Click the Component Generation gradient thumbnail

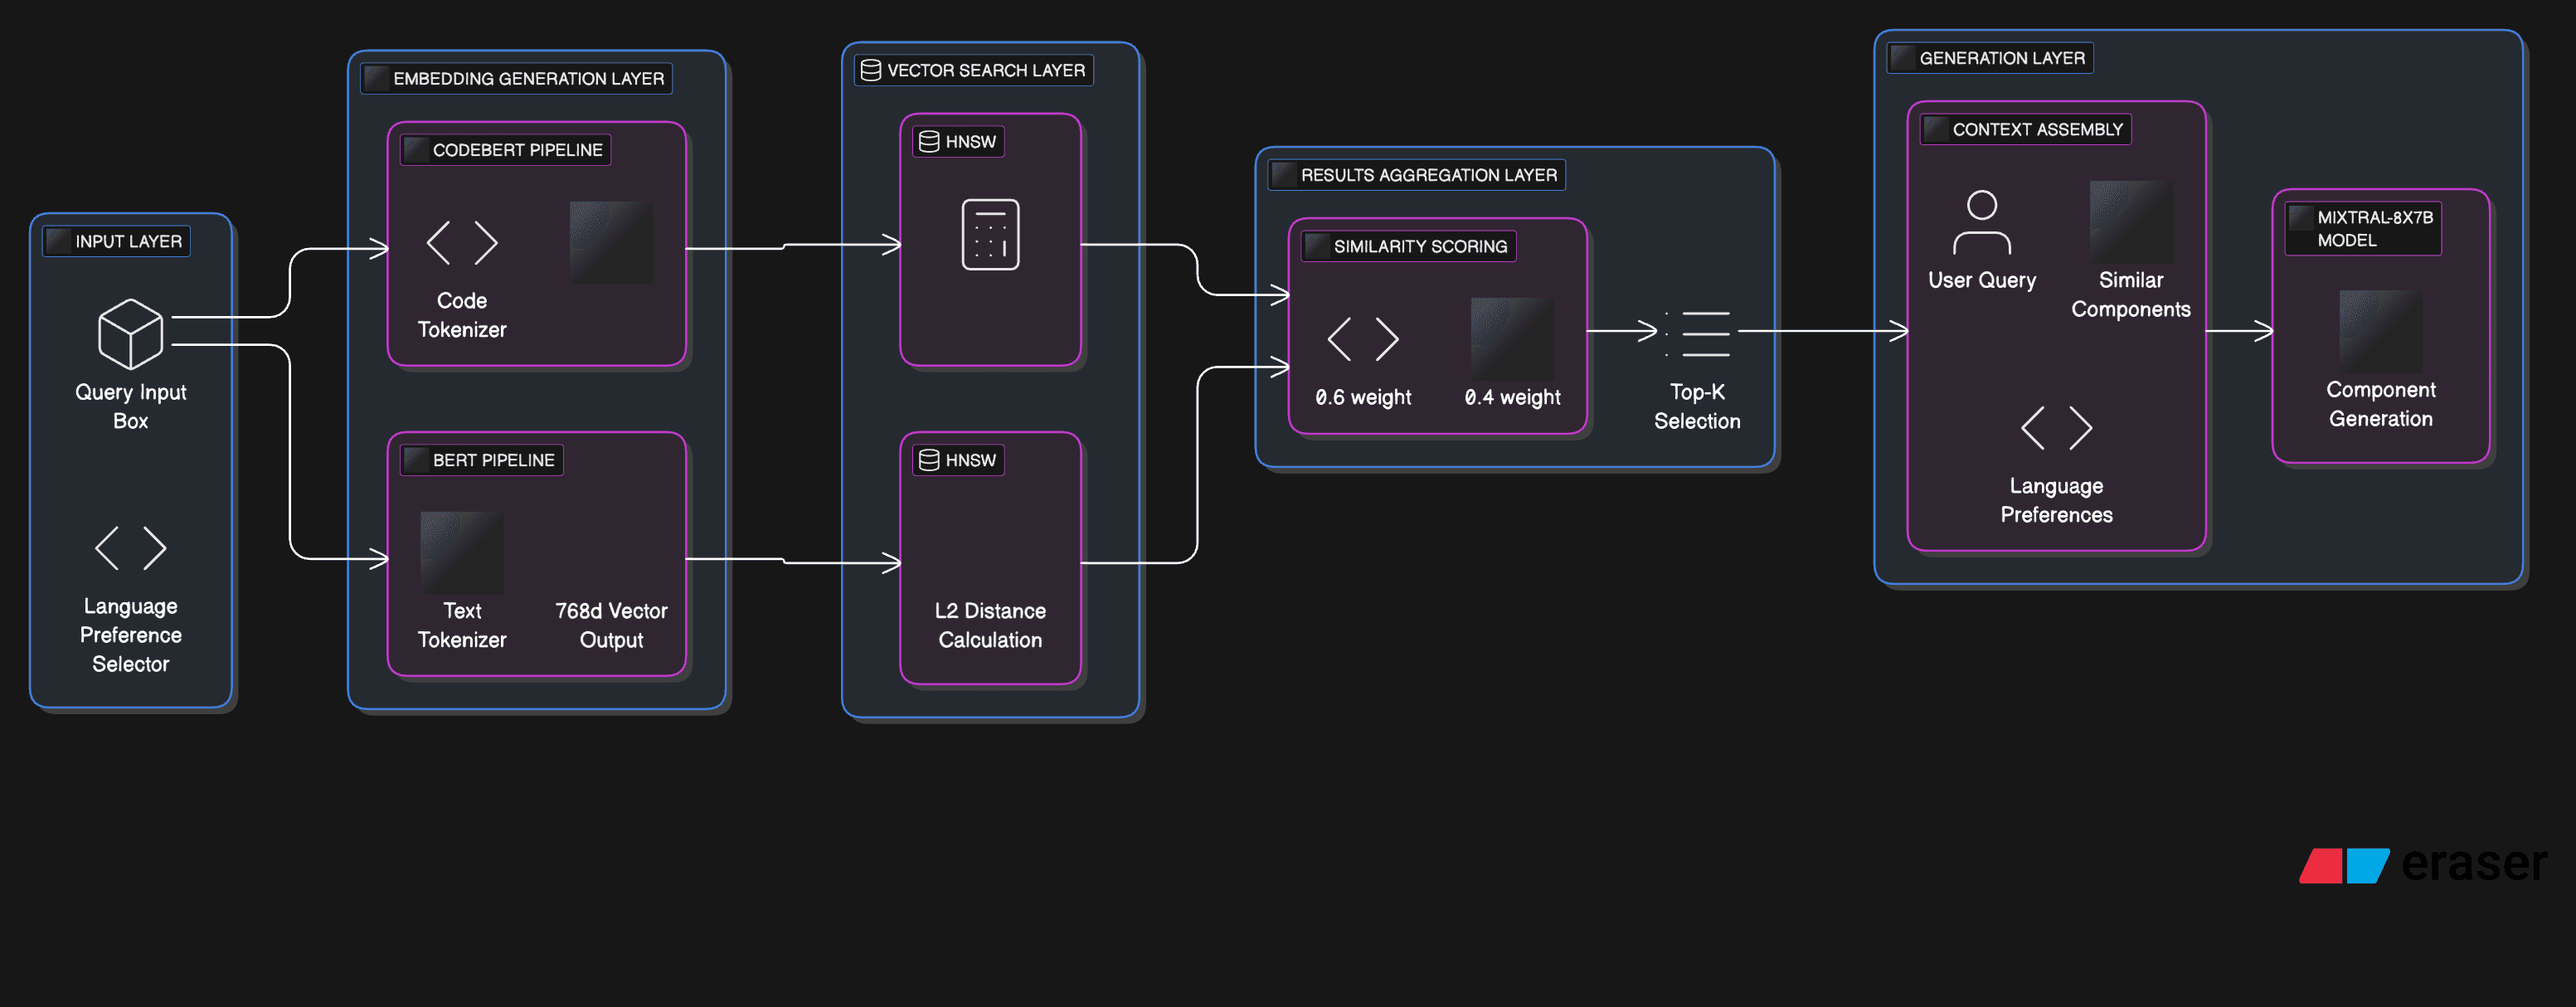click(2380, 330)
